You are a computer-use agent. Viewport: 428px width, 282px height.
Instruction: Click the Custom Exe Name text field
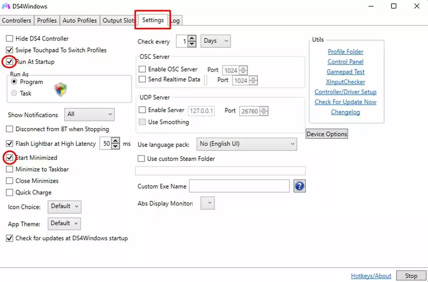tap(239, 186)
